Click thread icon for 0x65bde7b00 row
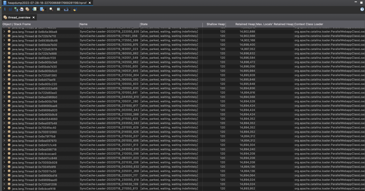The image size is (365, 191). (9, 45)
